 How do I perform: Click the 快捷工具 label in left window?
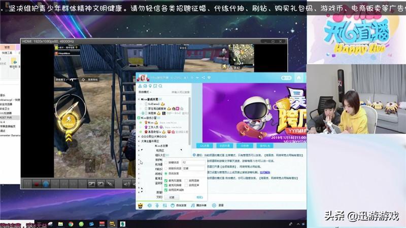click(x=7, y=53)
